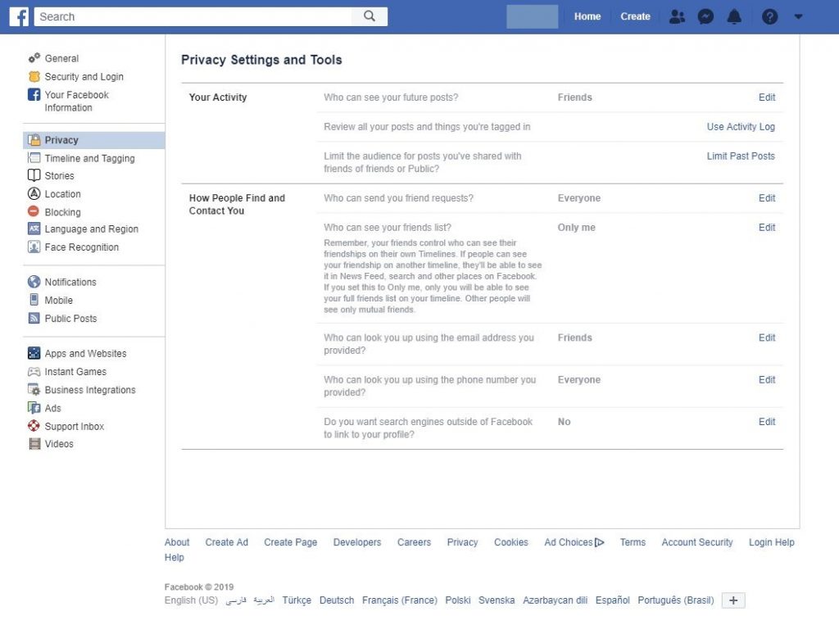839x625 pixels.
Task: Click the Your Facebook Information icon
Action: 34,95
